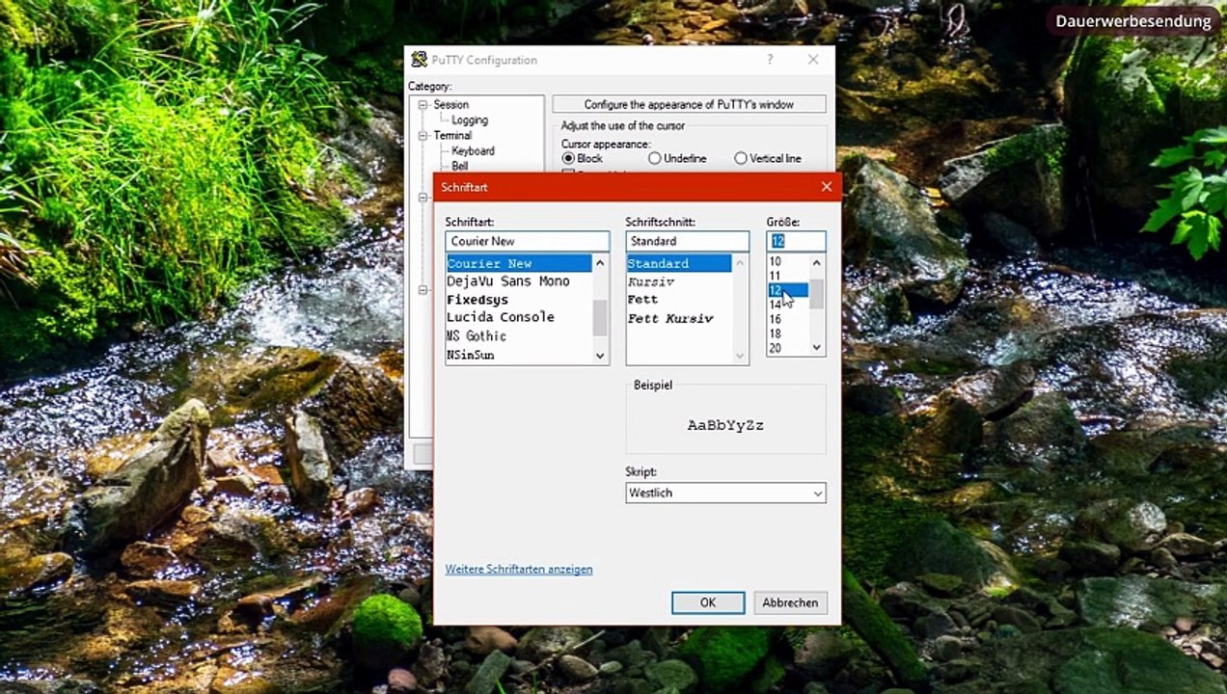This screenshot has width=1227, height=694.
Task: Click the font list scrollbar thumb
Action: (x=600, y=317)
